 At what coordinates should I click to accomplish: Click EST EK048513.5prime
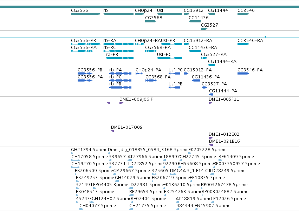[x=77, y=195]
